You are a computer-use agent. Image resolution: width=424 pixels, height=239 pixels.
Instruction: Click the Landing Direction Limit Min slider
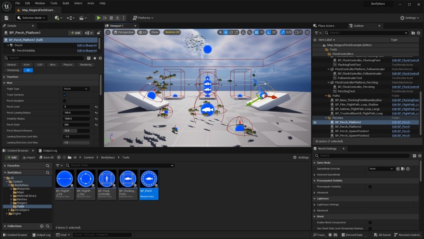click(76, 137)
